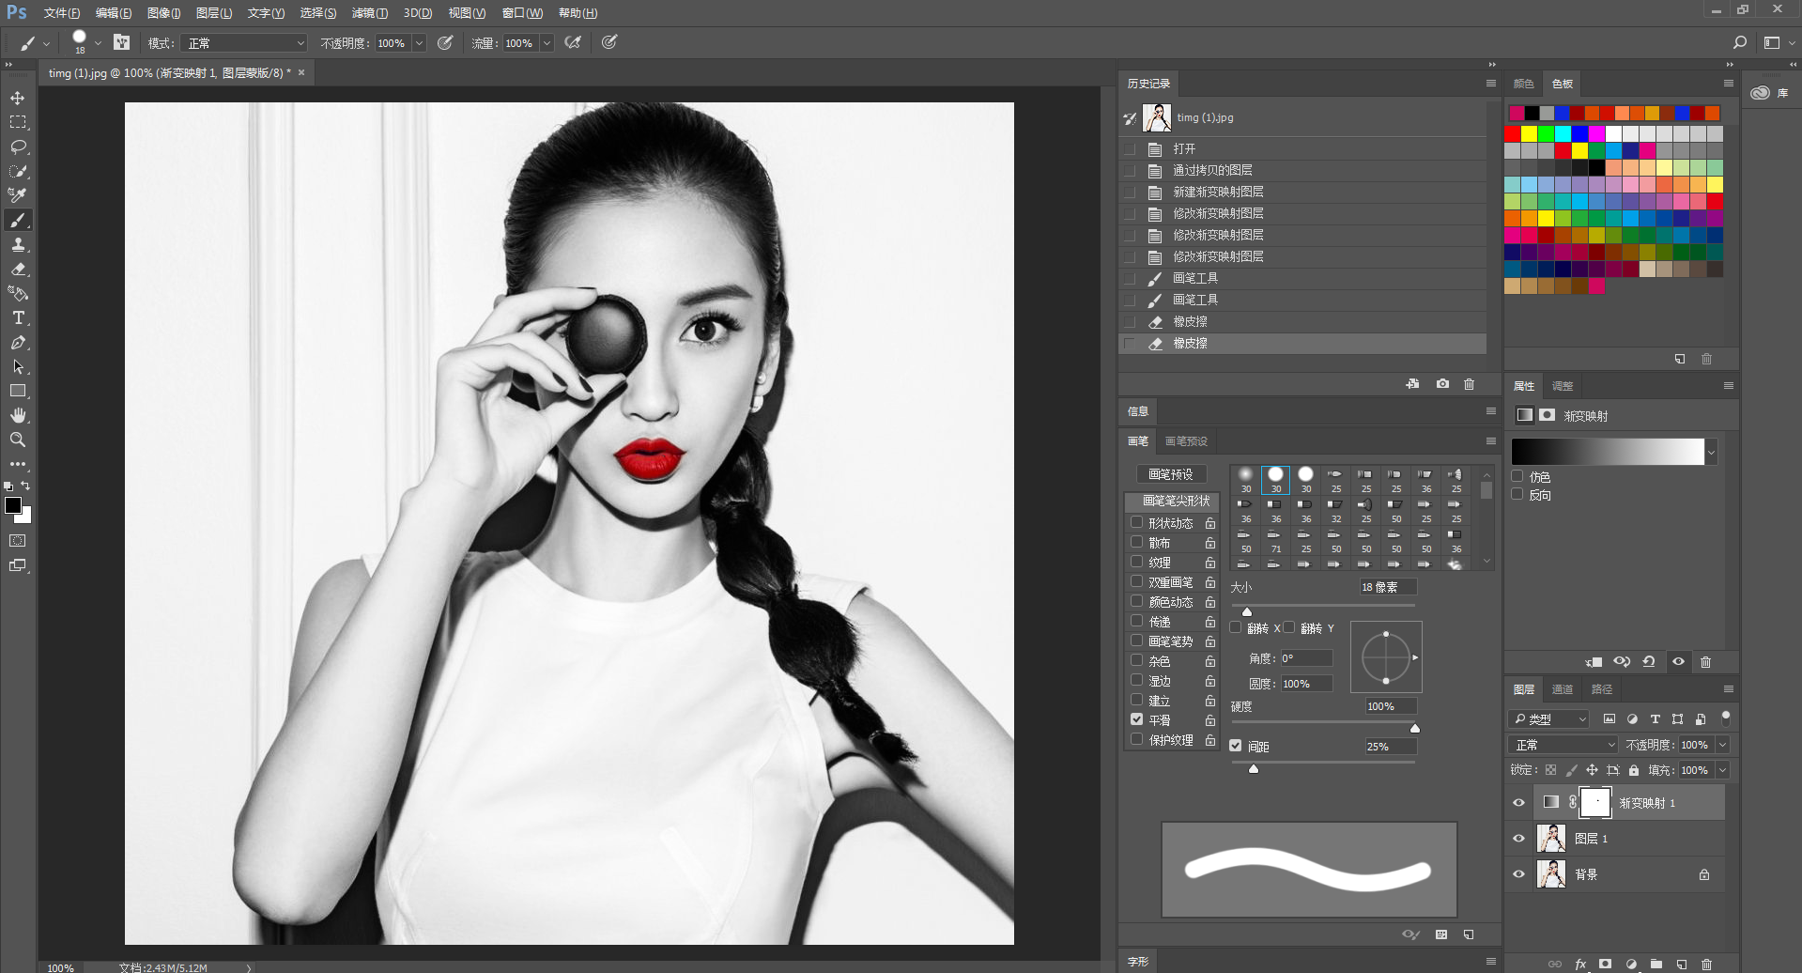Screen dimensions: 1802x973
Task: Switch to the 通道 tab
Action: 1562,689
